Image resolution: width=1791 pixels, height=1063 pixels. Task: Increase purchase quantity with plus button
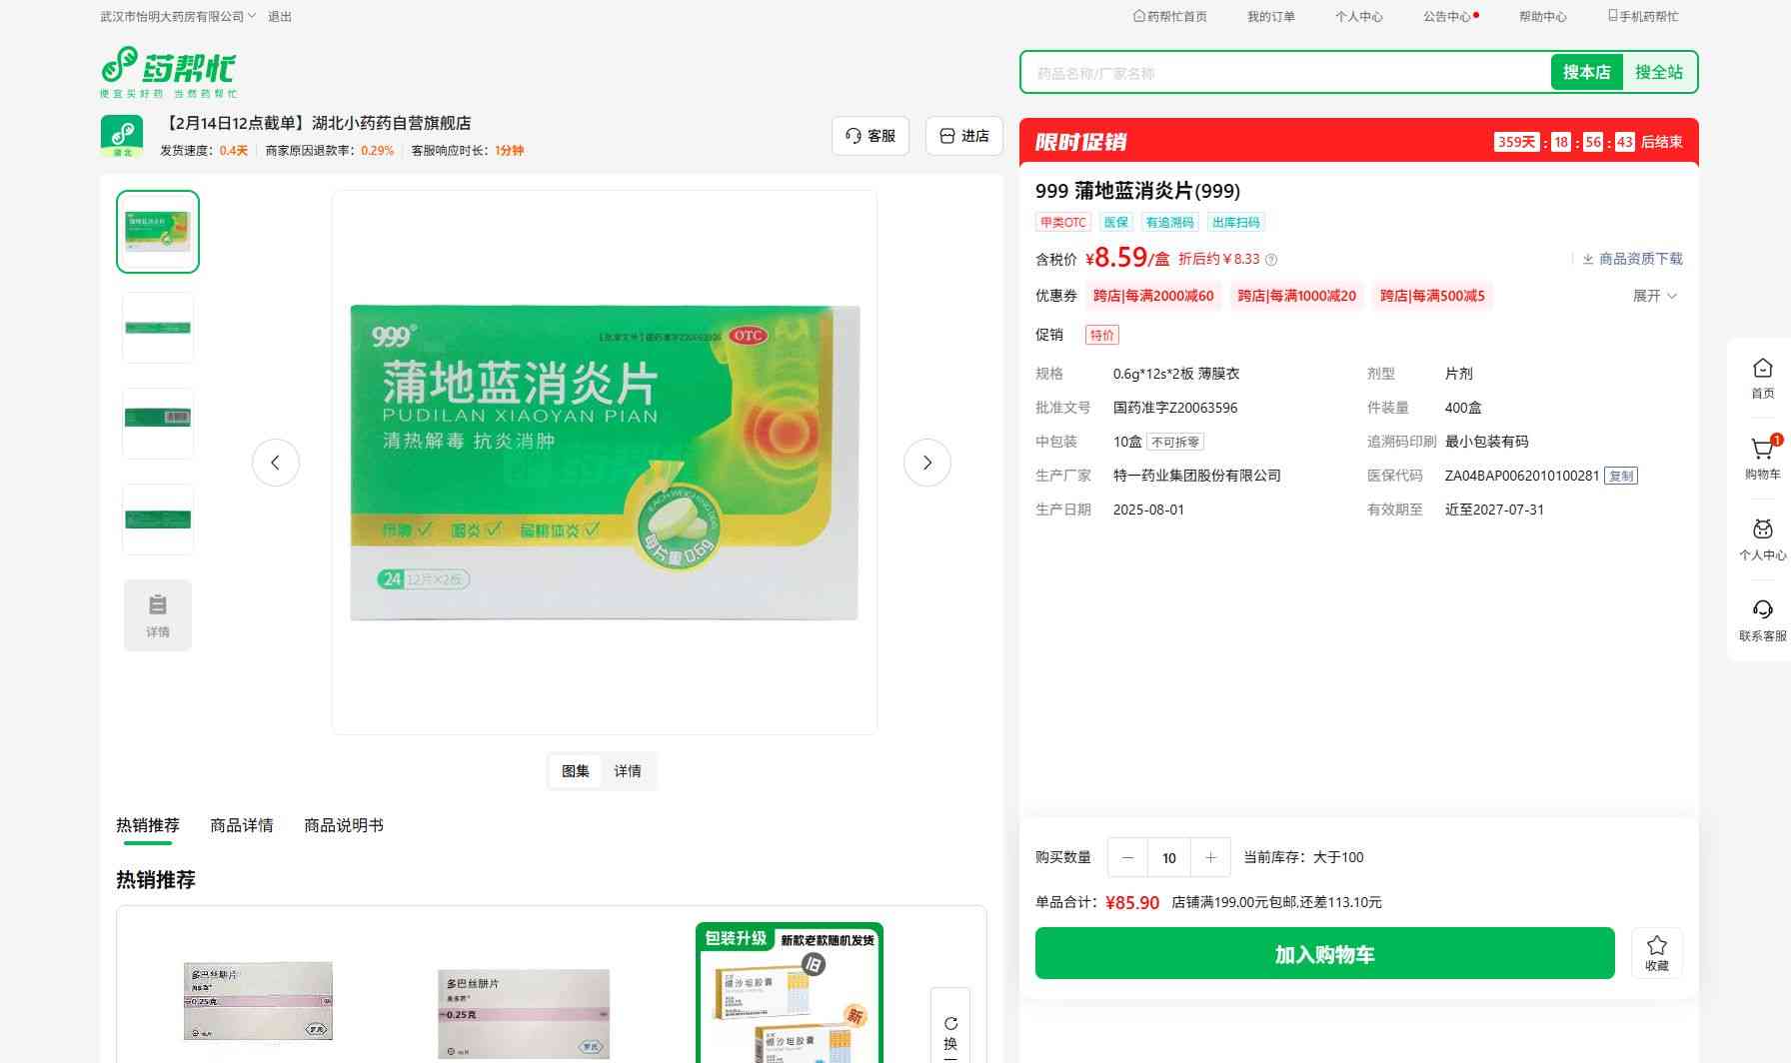(x=1210, y=857)
